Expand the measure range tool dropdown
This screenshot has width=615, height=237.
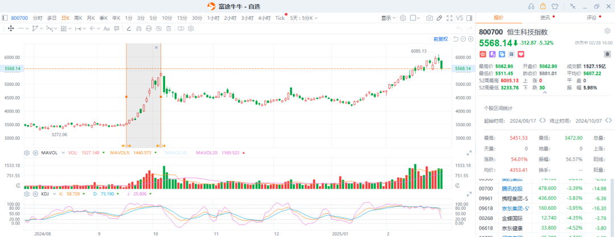[83, 28]
